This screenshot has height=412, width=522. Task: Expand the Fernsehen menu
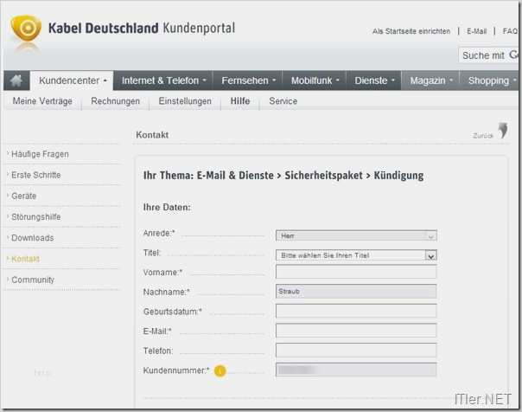[248, 80]
